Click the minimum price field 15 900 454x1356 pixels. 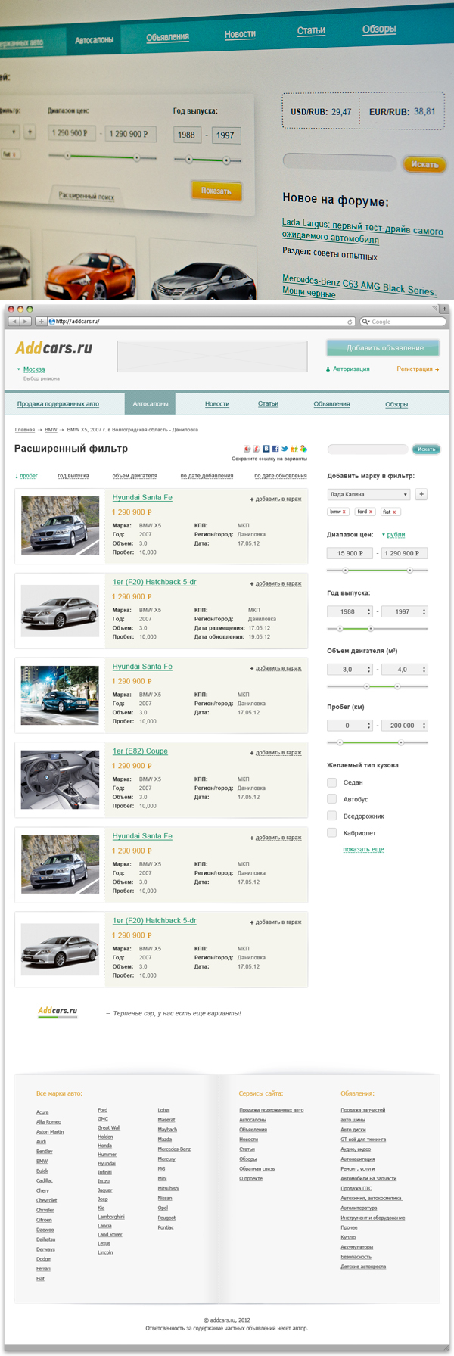point(350,553)
